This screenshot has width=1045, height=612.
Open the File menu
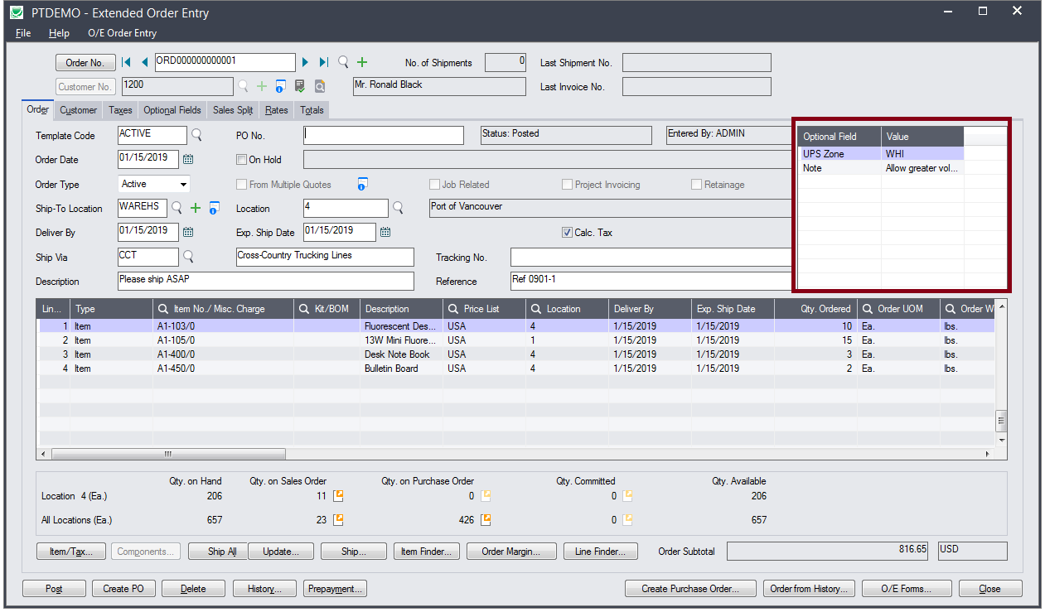click(x=23, y=33)
